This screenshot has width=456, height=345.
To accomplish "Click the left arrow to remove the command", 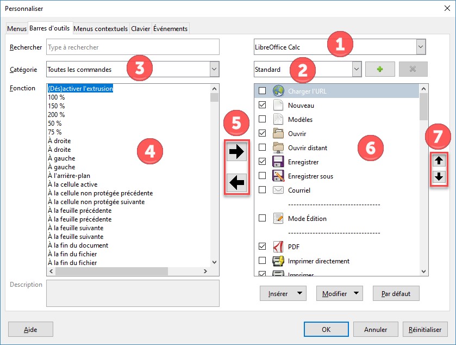I will 237,183.
